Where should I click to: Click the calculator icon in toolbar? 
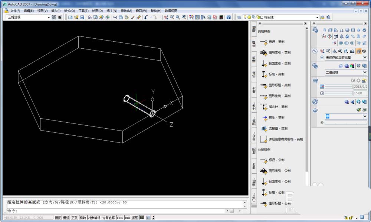(221, 17)
